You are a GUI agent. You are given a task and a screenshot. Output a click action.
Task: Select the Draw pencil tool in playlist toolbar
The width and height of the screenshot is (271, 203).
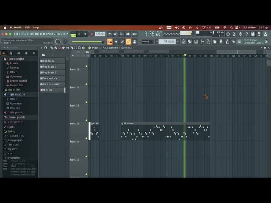[x=52, y=48]
